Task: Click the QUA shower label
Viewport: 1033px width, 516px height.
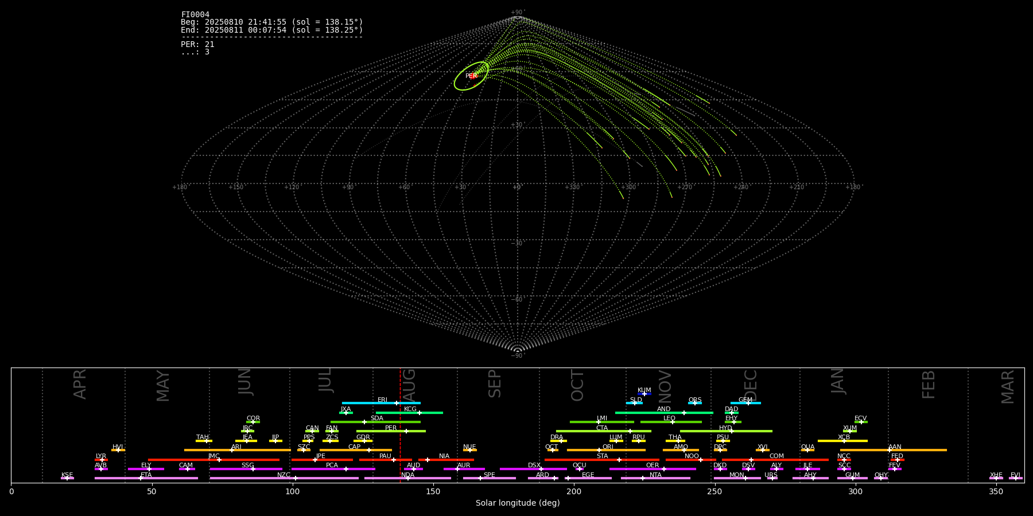Action: tap(808, 447)
